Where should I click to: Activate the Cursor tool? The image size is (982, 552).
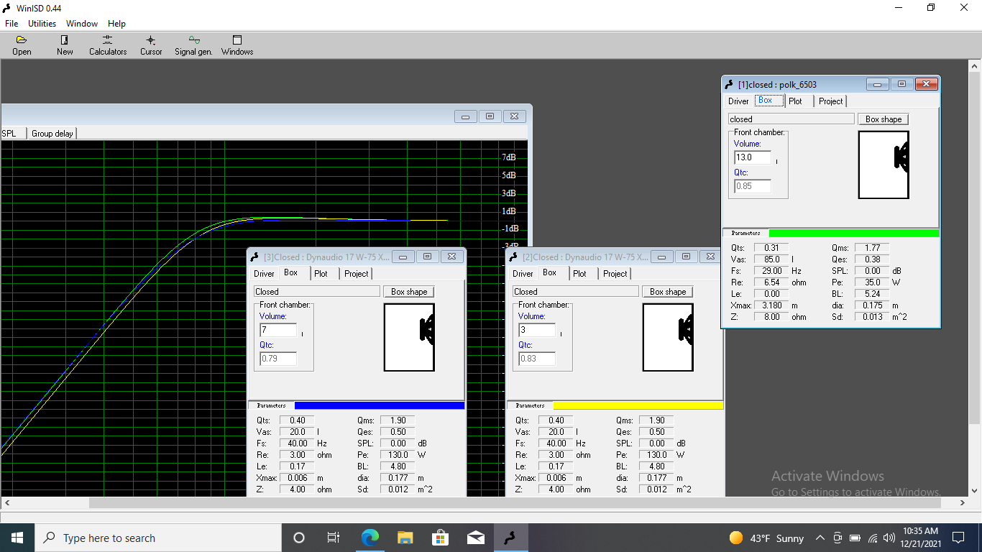pos(151,45)
